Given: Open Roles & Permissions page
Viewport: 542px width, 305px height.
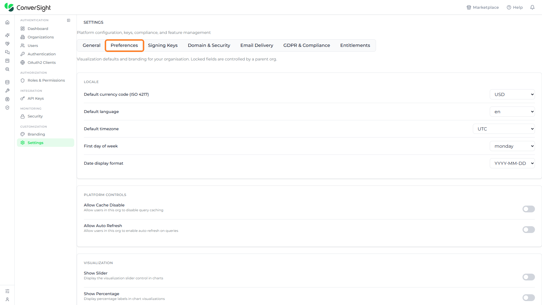Looking at the screenshot, I should click(45, 80).
